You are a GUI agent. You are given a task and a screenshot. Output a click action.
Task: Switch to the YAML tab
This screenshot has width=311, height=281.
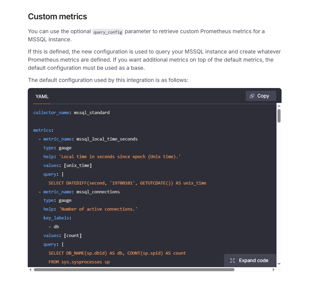point(42,96)
